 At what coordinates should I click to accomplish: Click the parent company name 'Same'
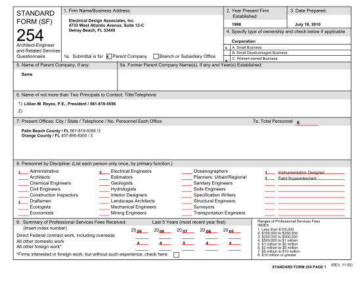click(x=27, y=74)
